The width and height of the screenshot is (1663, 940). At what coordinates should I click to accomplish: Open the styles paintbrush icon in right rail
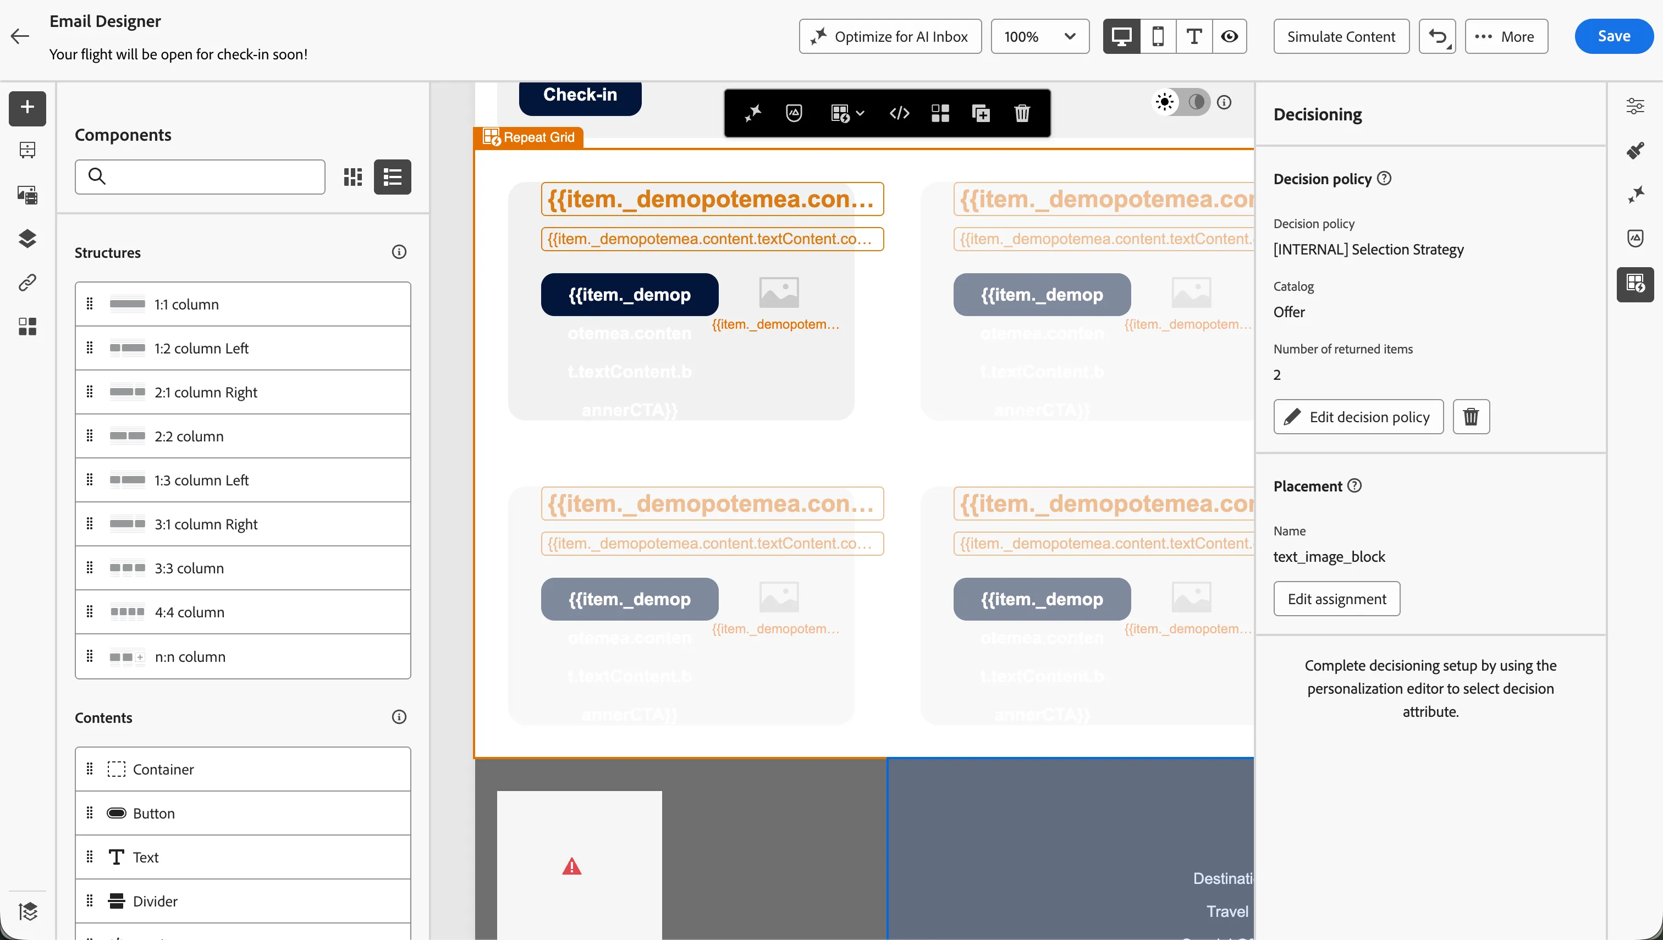[x=1636, y=151]
